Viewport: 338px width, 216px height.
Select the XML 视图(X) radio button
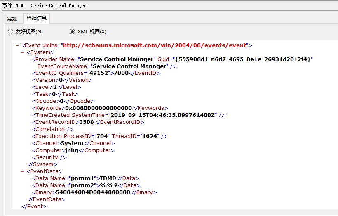(x=88, y=32)
